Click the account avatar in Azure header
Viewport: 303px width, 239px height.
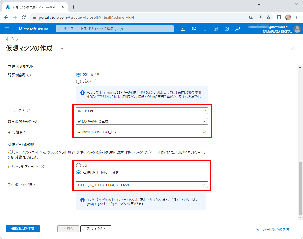(x=297, y=29)
